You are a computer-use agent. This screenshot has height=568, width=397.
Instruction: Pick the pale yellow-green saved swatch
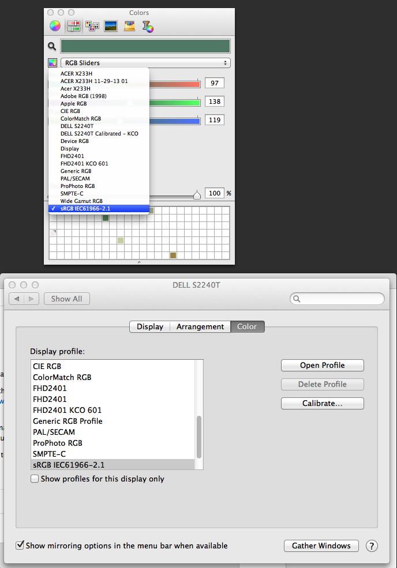click(121, 240)
